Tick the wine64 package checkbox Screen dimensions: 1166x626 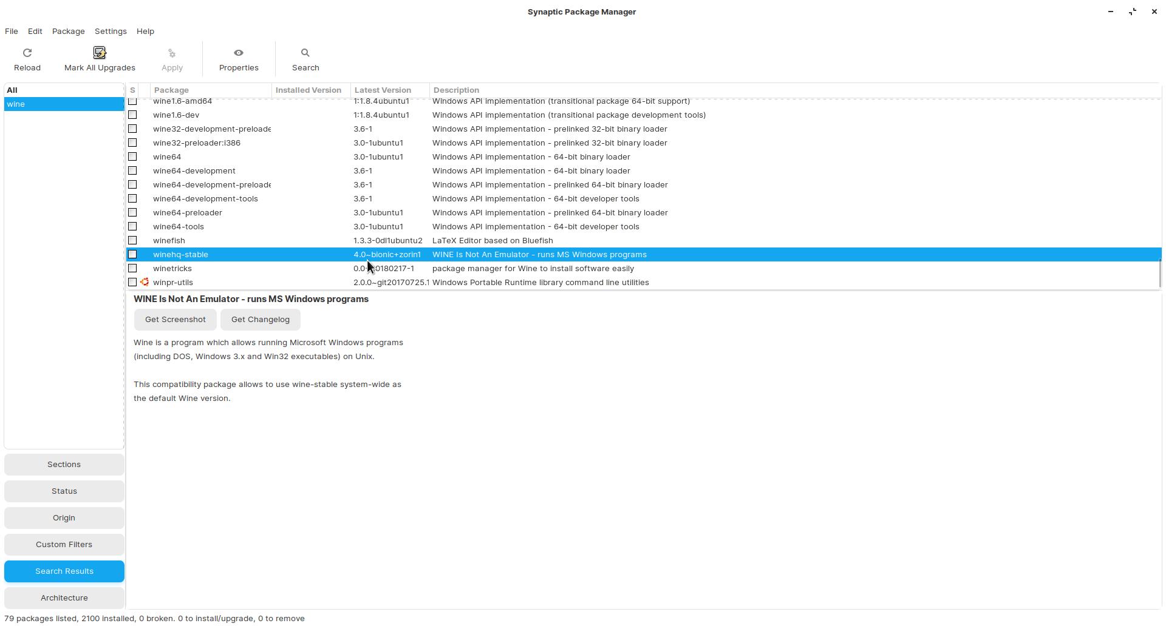[132, 156]
